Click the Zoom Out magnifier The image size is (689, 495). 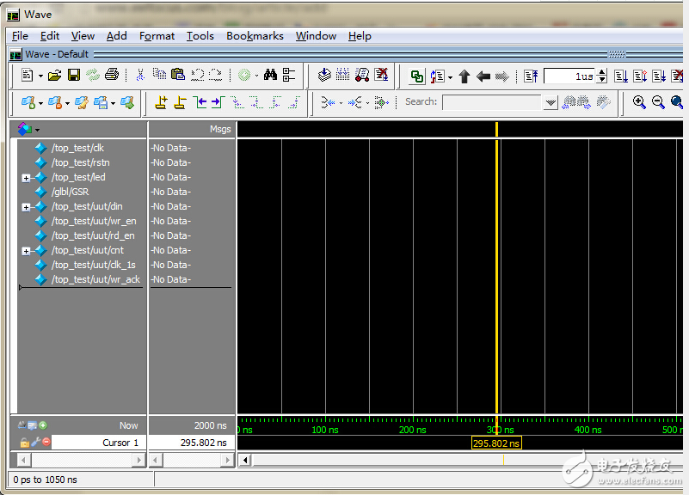(x=658, y=102)
